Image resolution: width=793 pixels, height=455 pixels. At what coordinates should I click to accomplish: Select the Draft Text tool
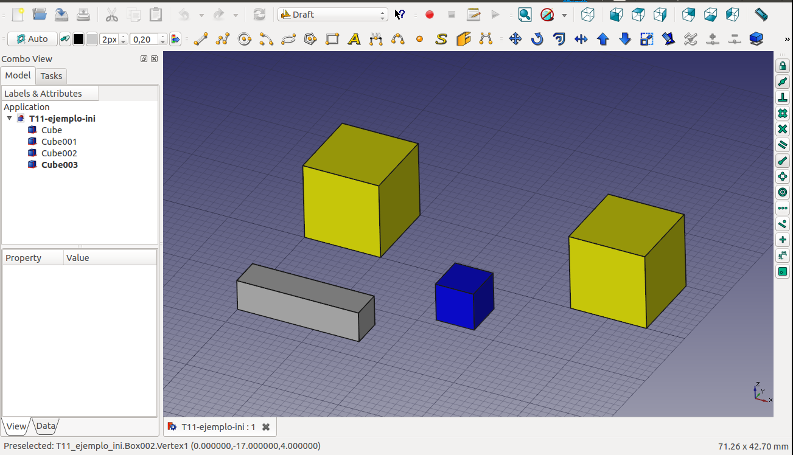[354, 40]
